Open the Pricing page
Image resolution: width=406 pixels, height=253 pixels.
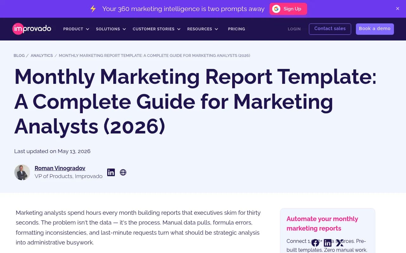(237, 29)
